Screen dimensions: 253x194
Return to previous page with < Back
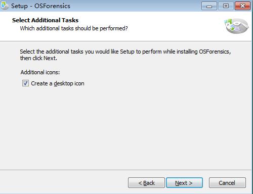[x=146, y=183]
